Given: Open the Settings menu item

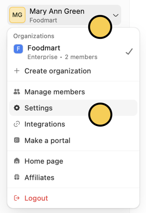Looking at the screenshot, I should click(73, 108).
